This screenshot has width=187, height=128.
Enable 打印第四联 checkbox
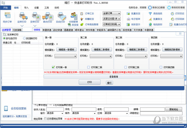click(161, 67)
